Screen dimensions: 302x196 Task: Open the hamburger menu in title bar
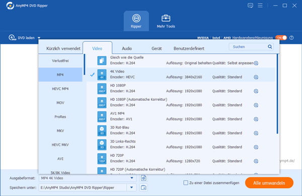pyautogui.click(x=260, y=6)
